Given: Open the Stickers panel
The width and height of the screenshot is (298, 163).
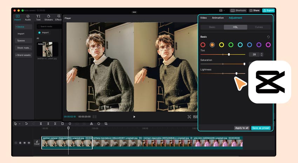Looking at the screenshot, I should (x=48, y=18).
